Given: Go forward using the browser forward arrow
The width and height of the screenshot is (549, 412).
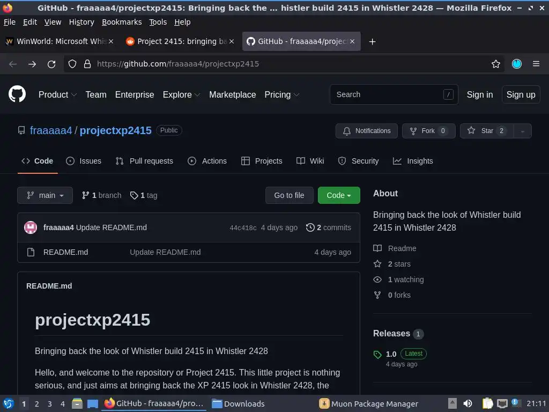Looking at the screenshot, I should coord(32,64).
